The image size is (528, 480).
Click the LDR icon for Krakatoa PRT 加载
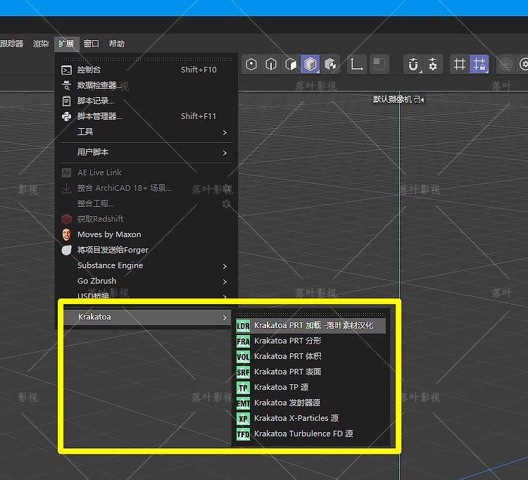click(x=243, y=326)
